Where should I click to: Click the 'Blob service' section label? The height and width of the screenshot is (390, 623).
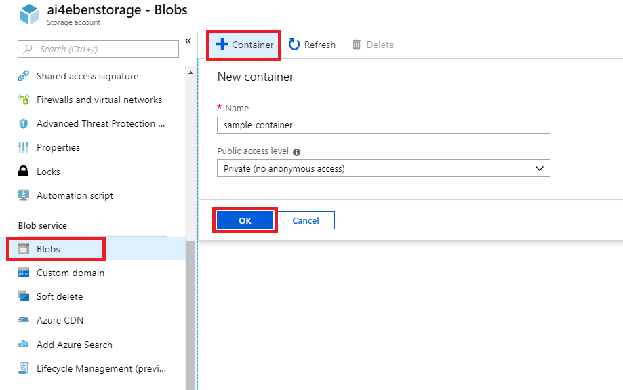tap(43, 225)
